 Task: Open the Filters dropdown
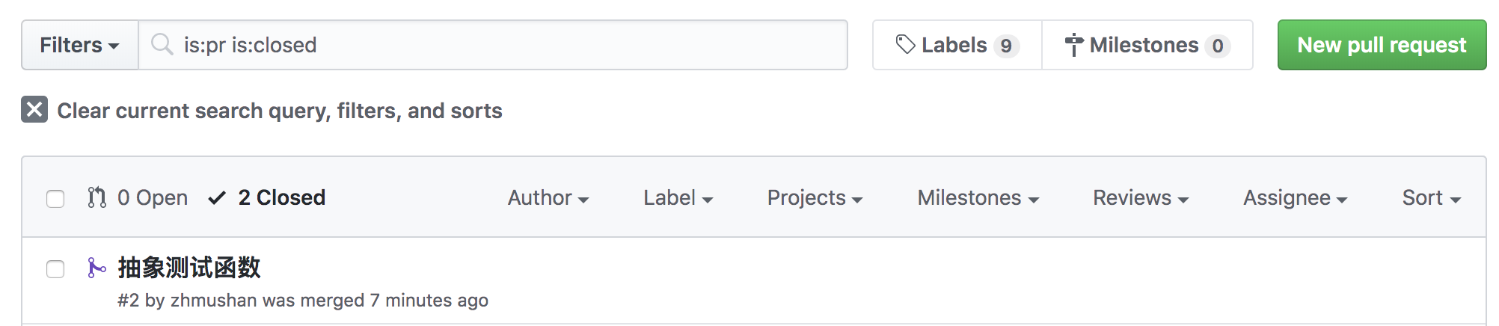[79, 45]
